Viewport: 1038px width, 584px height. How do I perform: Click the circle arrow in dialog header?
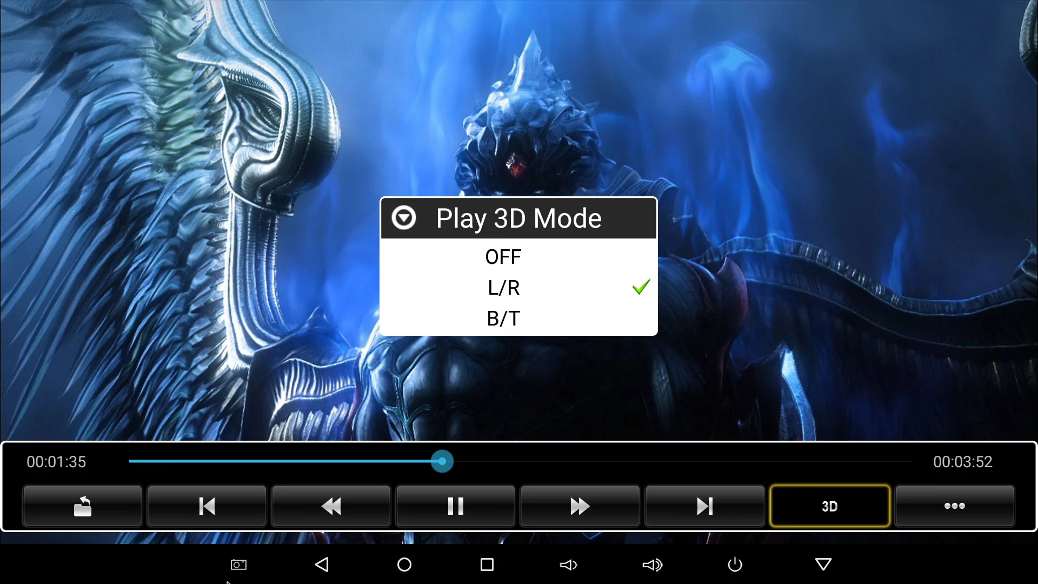404,218
